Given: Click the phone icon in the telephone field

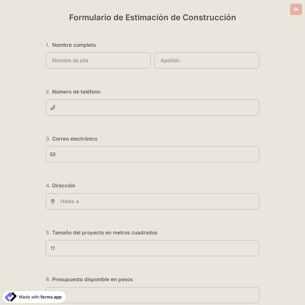Looking at the screenshot, I should pyautogui.click(x=52, y=108).
